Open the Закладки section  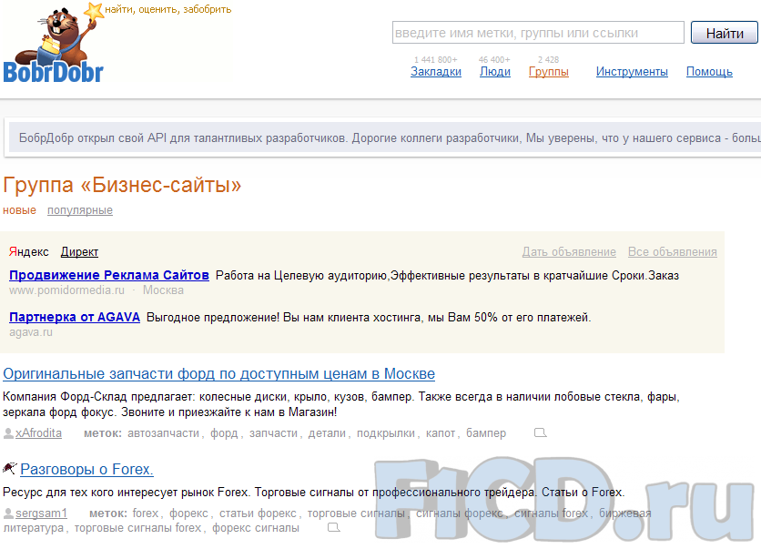[436, 72]
